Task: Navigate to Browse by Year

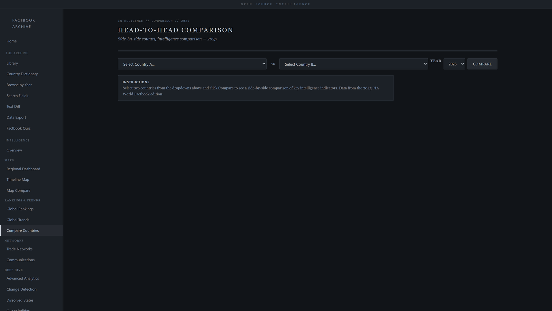Action: (19, 85)
